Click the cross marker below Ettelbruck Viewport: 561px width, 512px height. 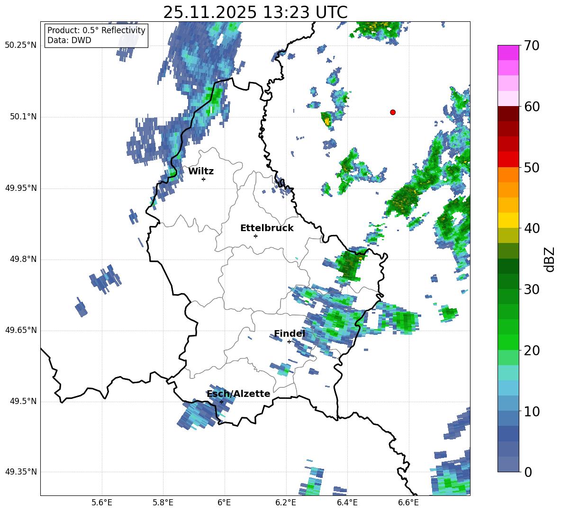pyautogui.click(x=255, y=236)
